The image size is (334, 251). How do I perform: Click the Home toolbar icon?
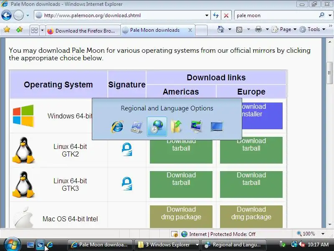tap(221, 29)
